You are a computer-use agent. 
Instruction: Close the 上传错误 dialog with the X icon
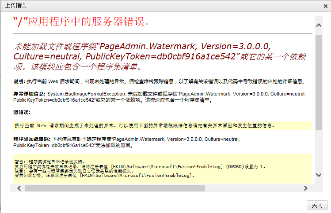[x=324, y=6]
